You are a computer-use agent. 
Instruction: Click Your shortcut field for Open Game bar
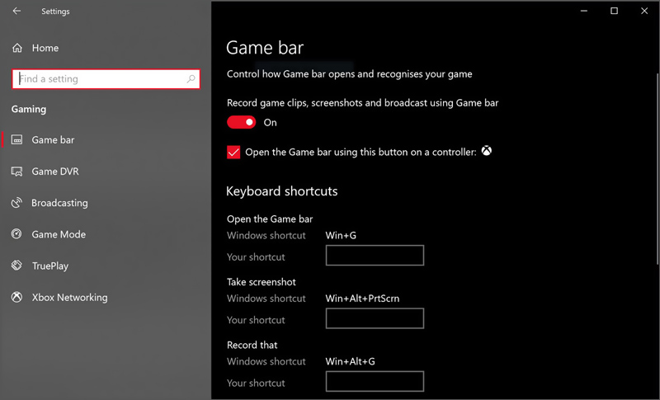pyautogui.click(x=375, y=256)
